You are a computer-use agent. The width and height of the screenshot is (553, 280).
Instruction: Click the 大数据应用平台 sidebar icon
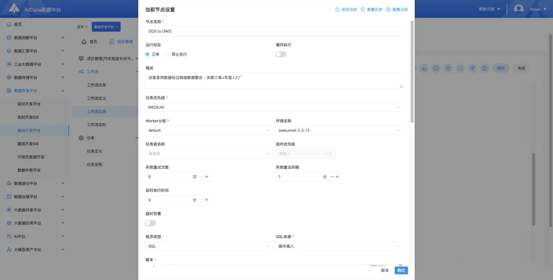(x=9, y=223)
